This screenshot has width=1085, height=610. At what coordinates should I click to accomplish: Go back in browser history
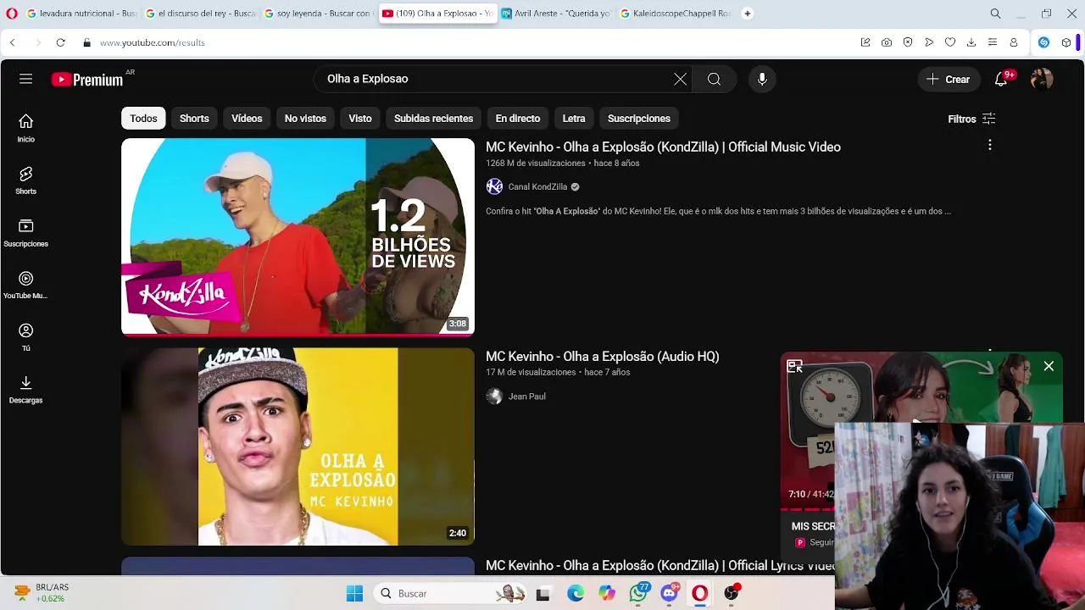pos(12,42)
